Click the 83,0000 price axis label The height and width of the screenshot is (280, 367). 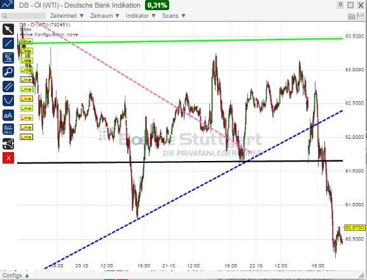point(354,70)
